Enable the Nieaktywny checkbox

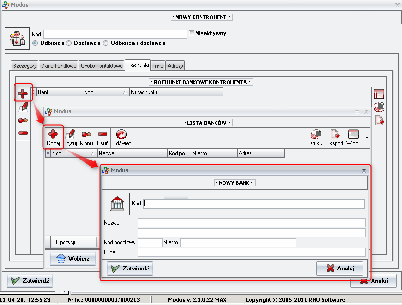point(192,34)
